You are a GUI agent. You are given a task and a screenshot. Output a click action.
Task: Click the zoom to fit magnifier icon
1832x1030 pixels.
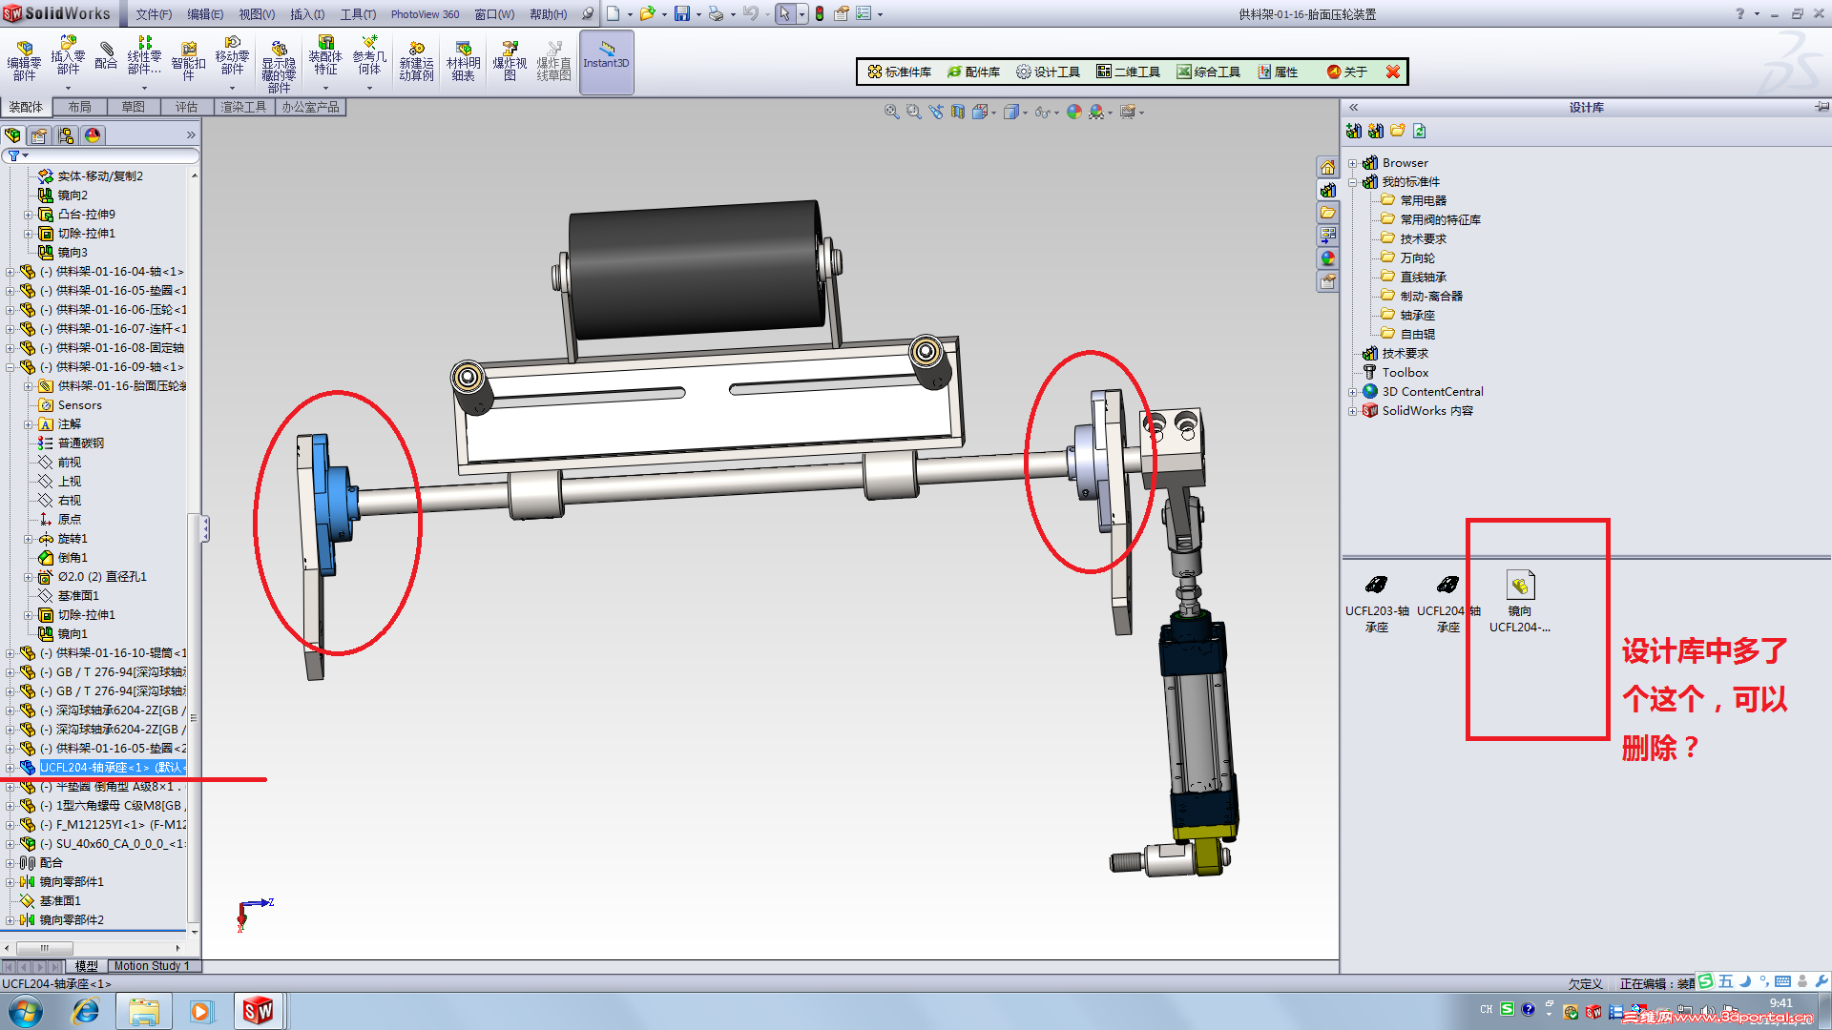891,112
